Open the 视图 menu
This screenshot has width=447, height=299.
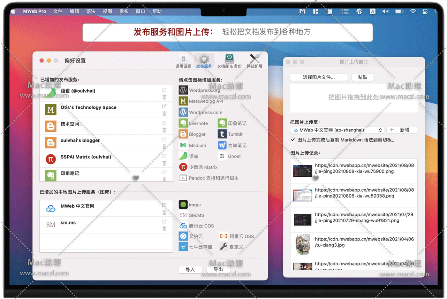pyautogui.click(x=107, y=11)
